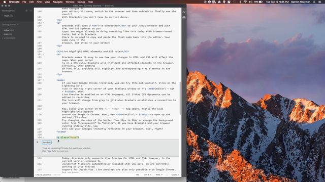The width and height of the screenshot is (325, 182).
Task: Open the File menu
Action: [24, 2]
